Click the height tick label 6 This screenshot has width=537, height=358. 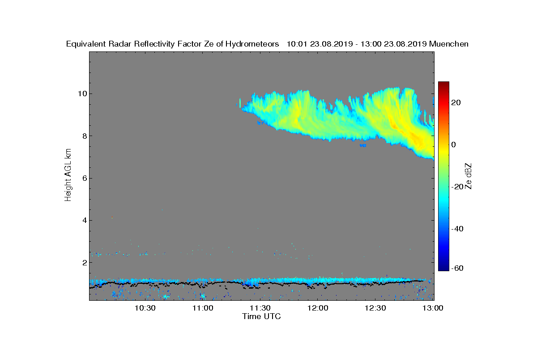click(84, 178)
